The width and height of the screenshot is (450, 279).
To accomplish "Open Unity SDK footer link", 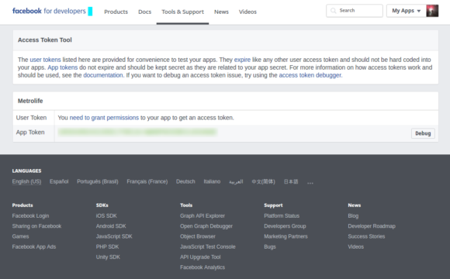I will [108, 257].
